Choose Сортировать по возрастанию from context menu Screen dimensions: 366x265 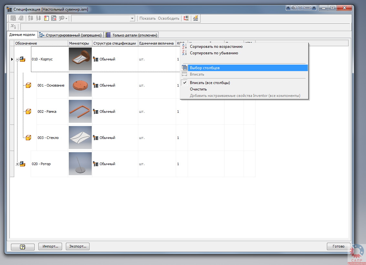[245, 47]
